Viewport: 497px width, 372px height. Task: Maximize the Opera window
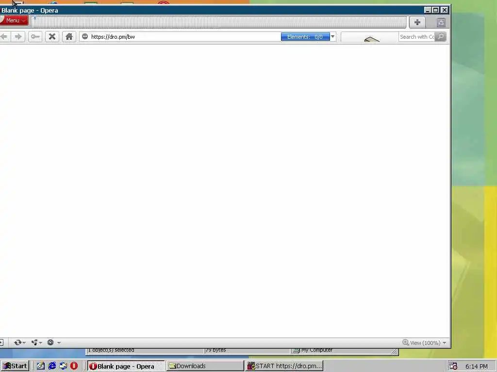pyautogui.click(x=436, y=10)
